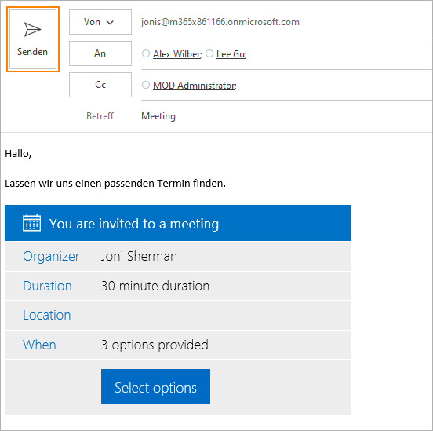Open the Von sender dropdown
Image resolution: width=433 pixels, height=431 pixels.
point(100,22)
